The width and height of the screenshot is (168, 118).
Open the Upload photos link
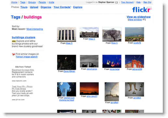(x=34, y=7)
